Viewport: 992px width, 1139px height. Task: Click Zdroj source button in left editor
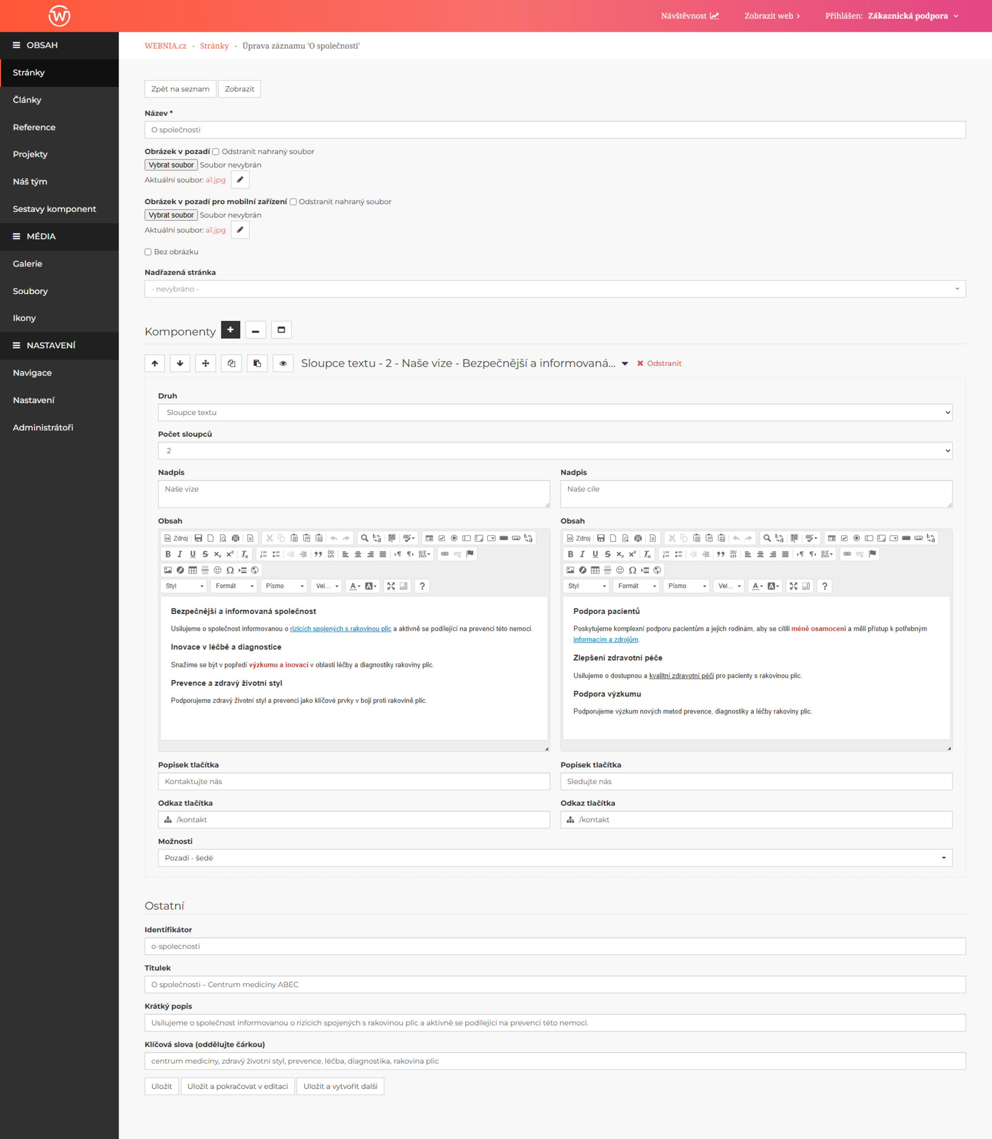click(x=176, y=538)
